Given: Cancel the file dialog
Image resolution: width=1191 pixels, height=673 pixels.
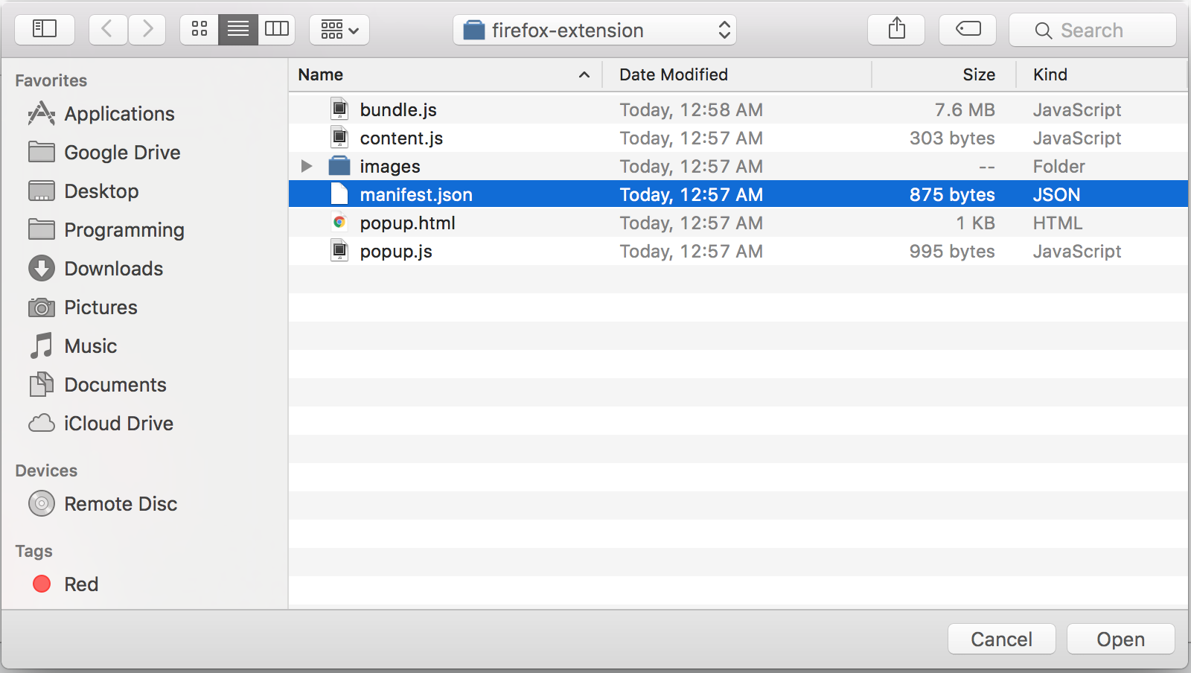Looking at the screenshot, I should click(1001, 639).
